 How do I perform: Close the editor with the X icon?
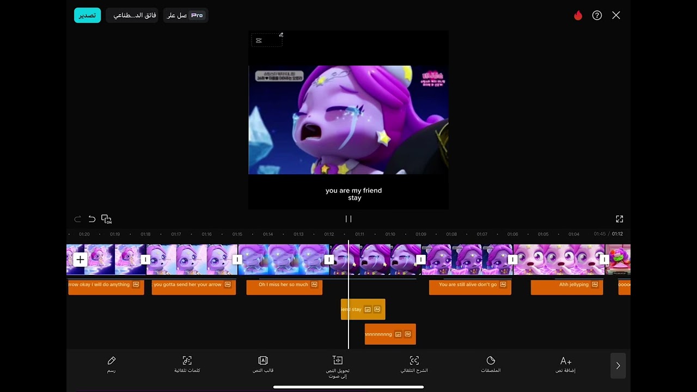[616, 16]
